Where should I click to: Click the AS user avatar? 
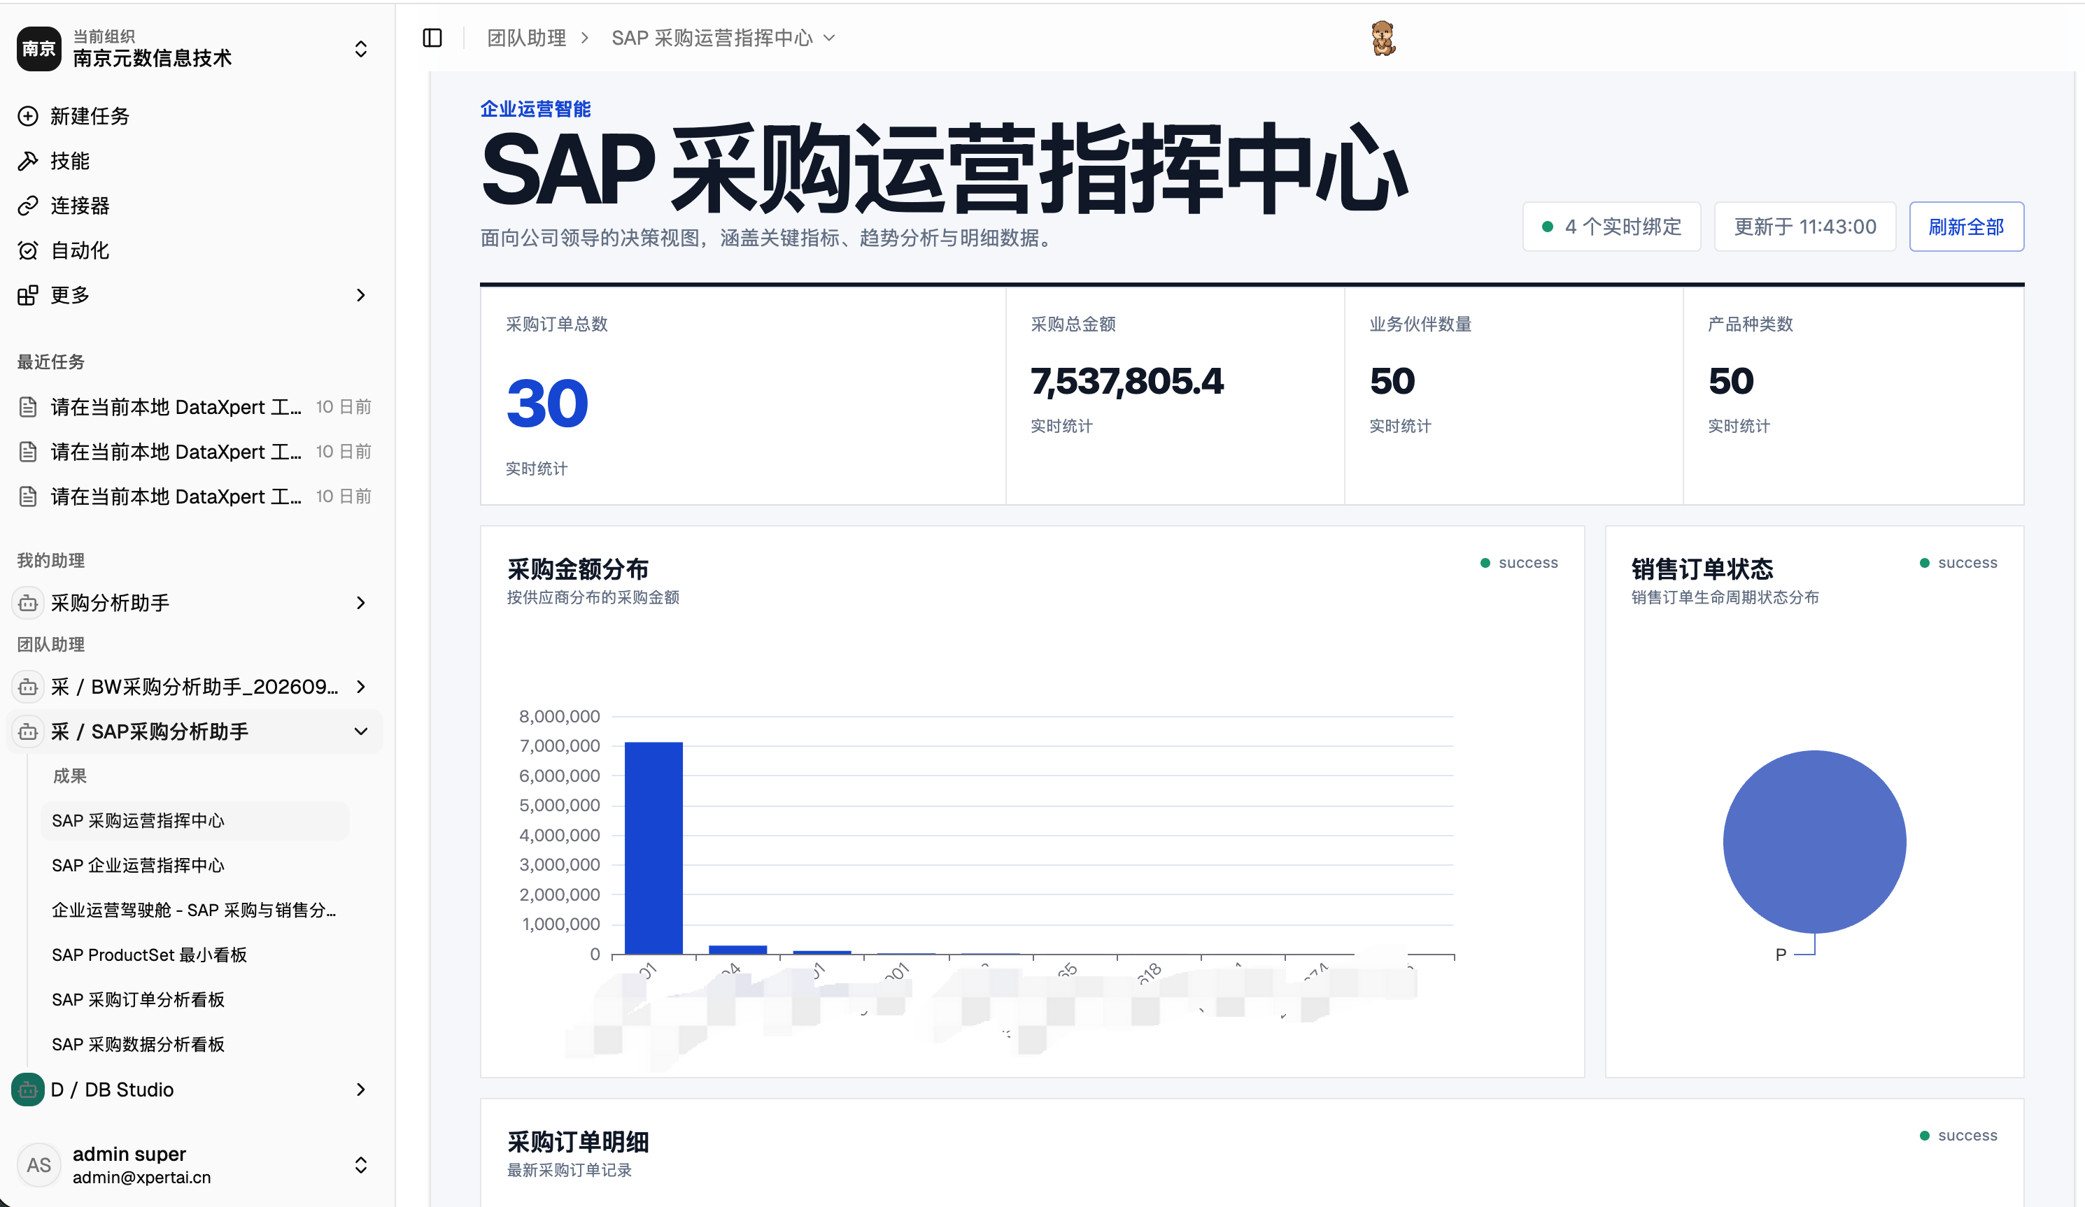click(x=39, y=1164)
